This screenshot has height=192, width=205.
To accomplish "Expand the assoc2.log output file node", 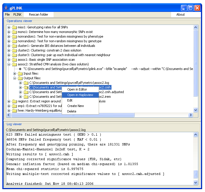I will [x=20, y=83].
